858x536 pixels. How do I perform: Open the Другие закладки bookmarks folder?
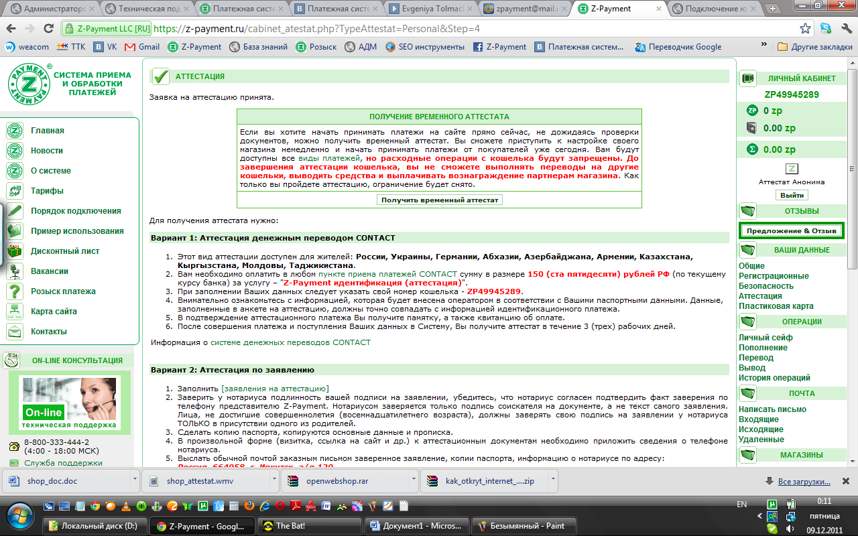(815, 47)
